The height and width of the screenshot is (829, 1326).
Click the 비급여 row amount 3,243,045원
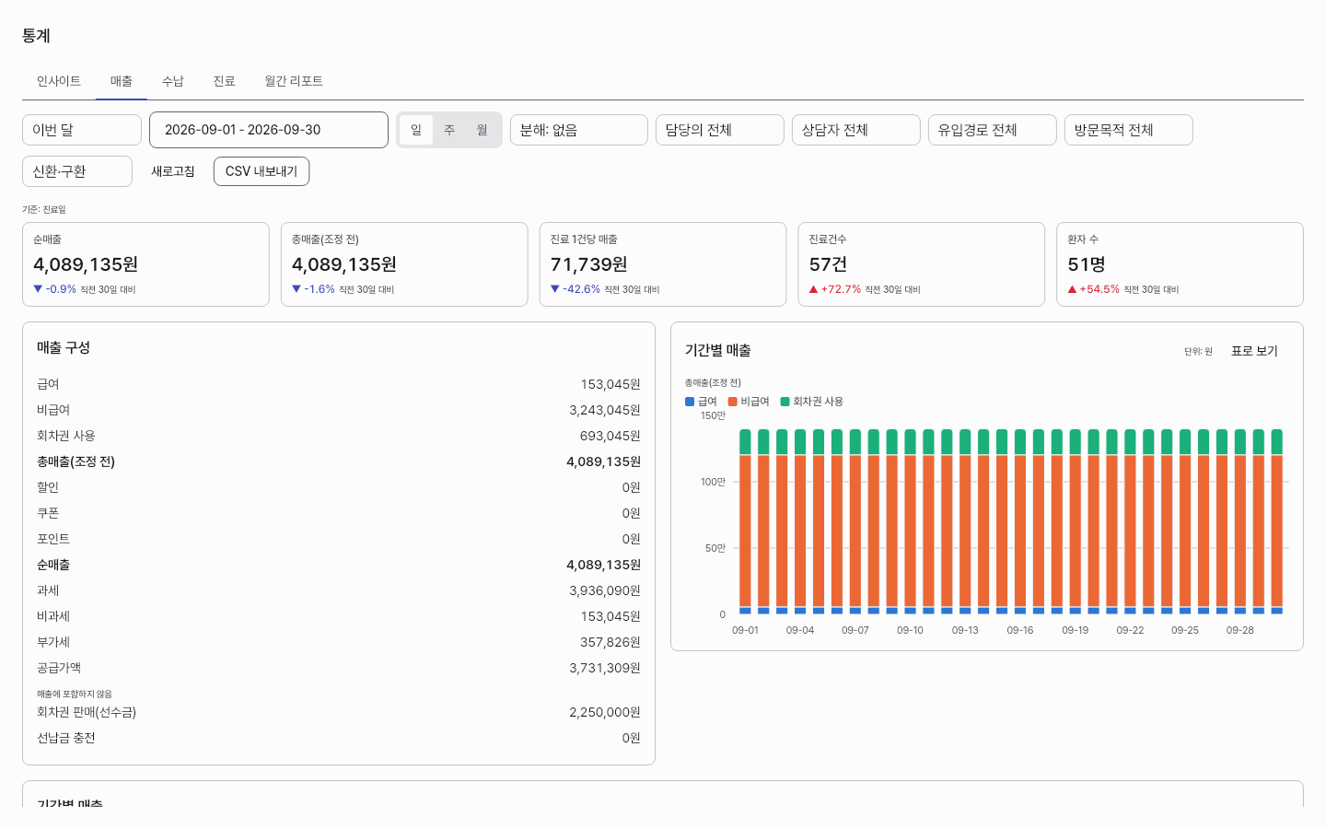tap(604, 410)
